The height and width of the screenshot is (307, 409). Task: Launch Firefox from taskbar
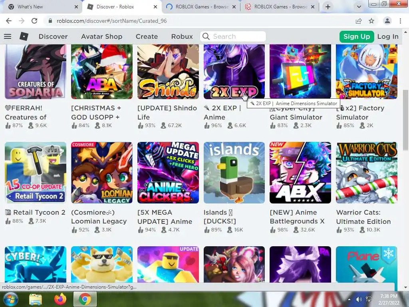point(60,299)
